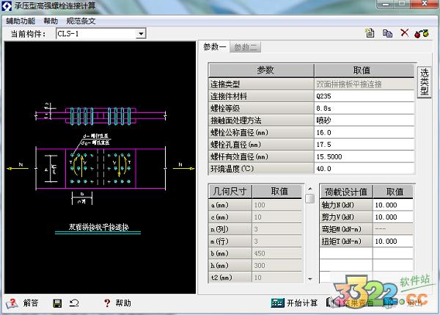Click the save floppy disk icon
Image resolution: width=440 pixels, height=315 pixels.
point(57,303)
